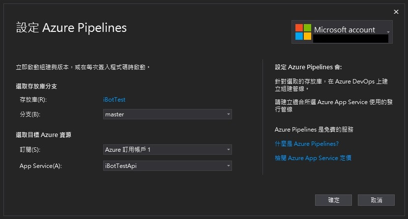Click the 存放庫(R) label

33,100
